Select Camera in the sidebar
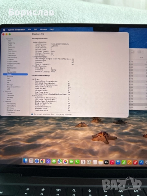 coord(11,49)
